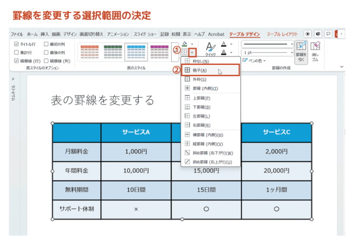Open the ペンの色 pen color dropdown
354x241 pixels.
254,61
